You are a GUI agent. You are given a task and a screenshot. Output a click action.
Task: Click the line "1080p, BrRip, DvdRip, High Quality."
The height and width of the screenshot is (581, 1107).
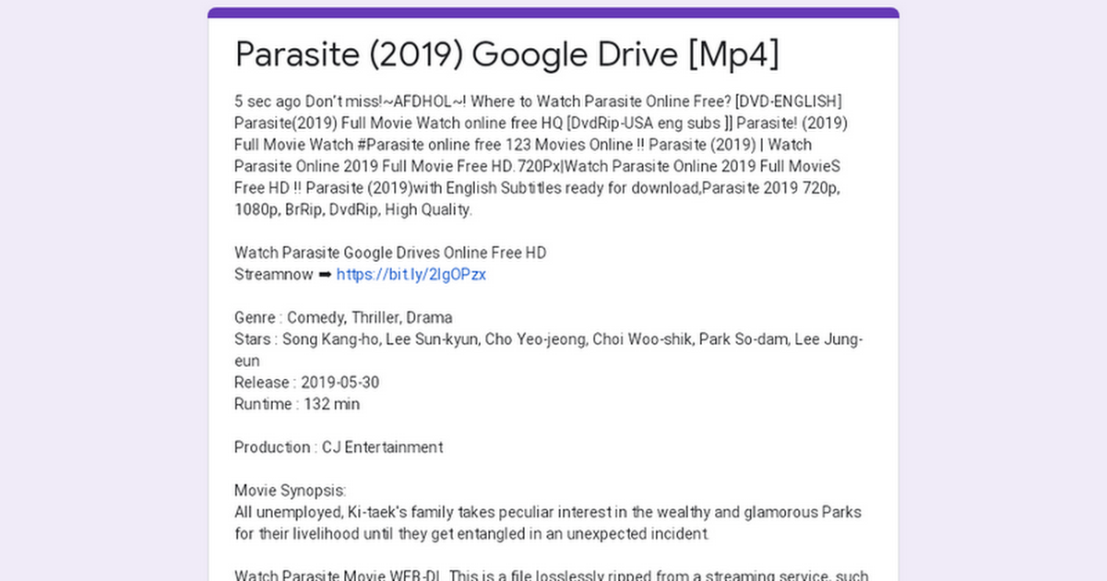353,209
